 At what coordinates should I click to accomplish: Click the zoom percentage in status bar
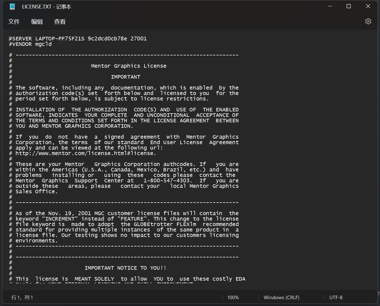(233, 297)
